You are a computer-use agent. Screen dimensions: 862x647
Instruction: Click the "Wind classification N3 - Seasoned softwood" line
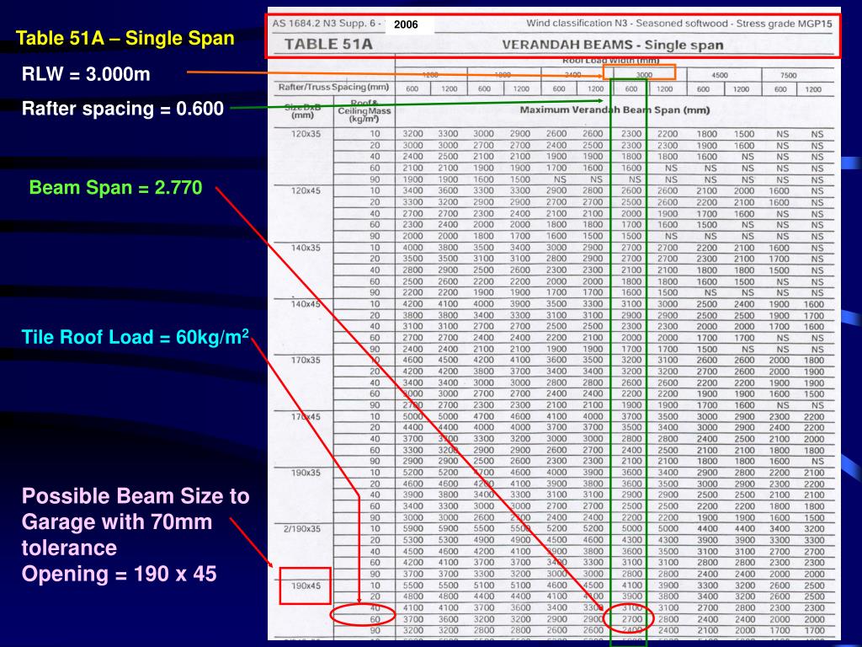679,24
